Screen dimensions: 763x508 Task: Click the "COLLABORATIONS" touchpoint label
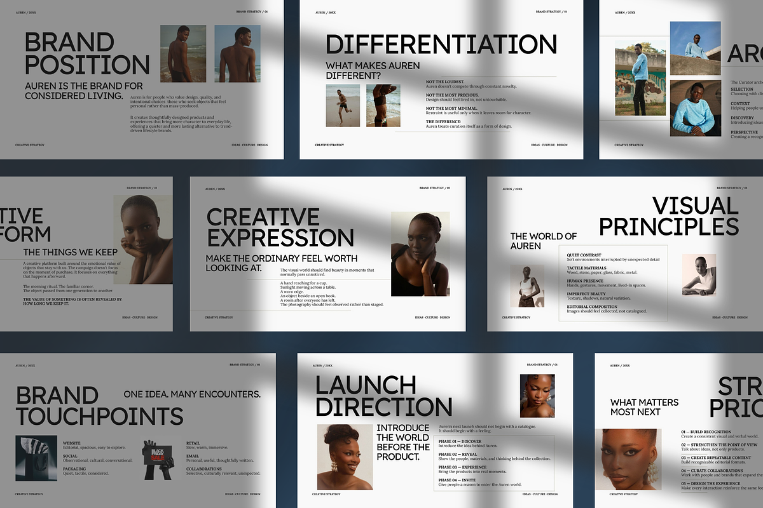coord(204,469)
